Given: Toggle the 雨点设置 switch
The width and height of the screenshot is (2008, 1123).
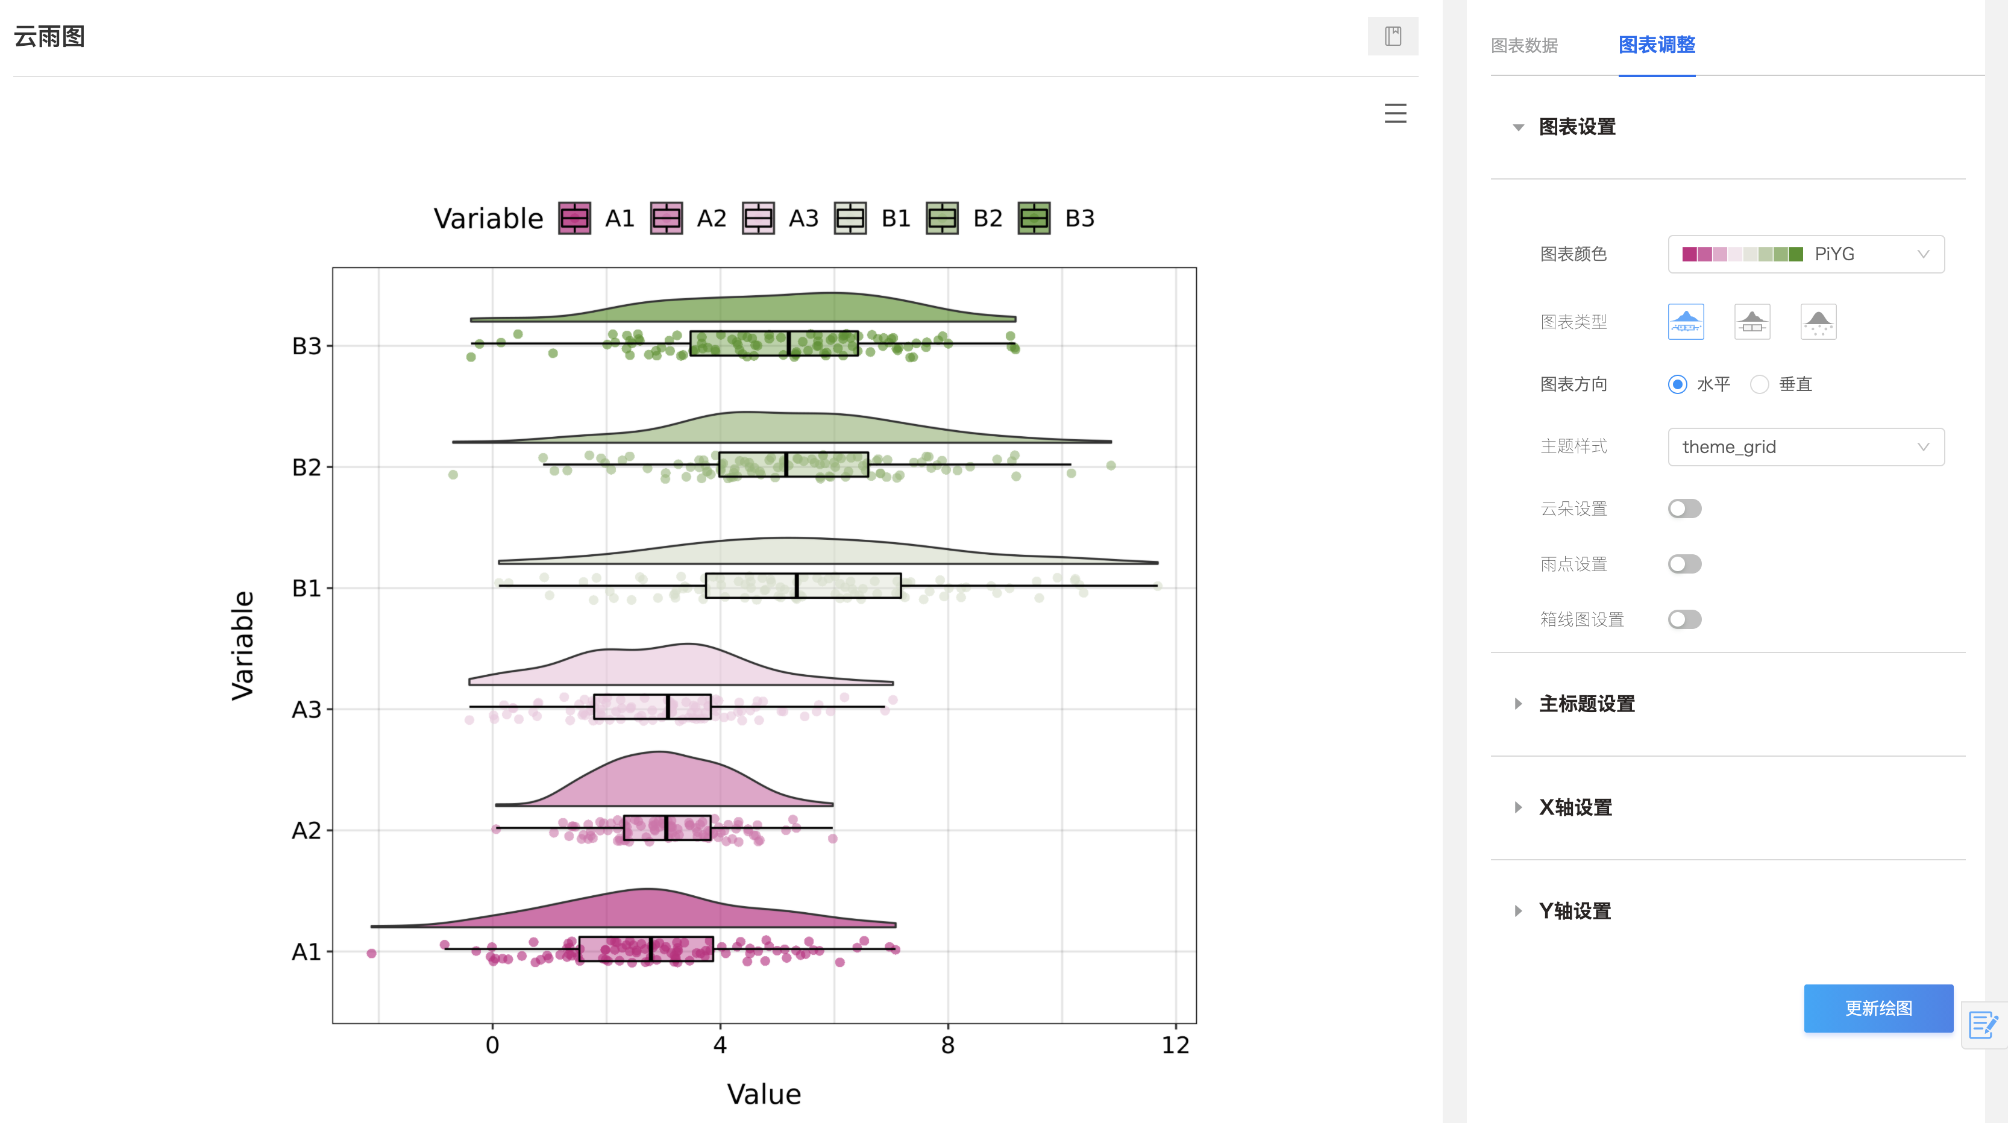Looking at the screenshot, I should (1684, 565).
